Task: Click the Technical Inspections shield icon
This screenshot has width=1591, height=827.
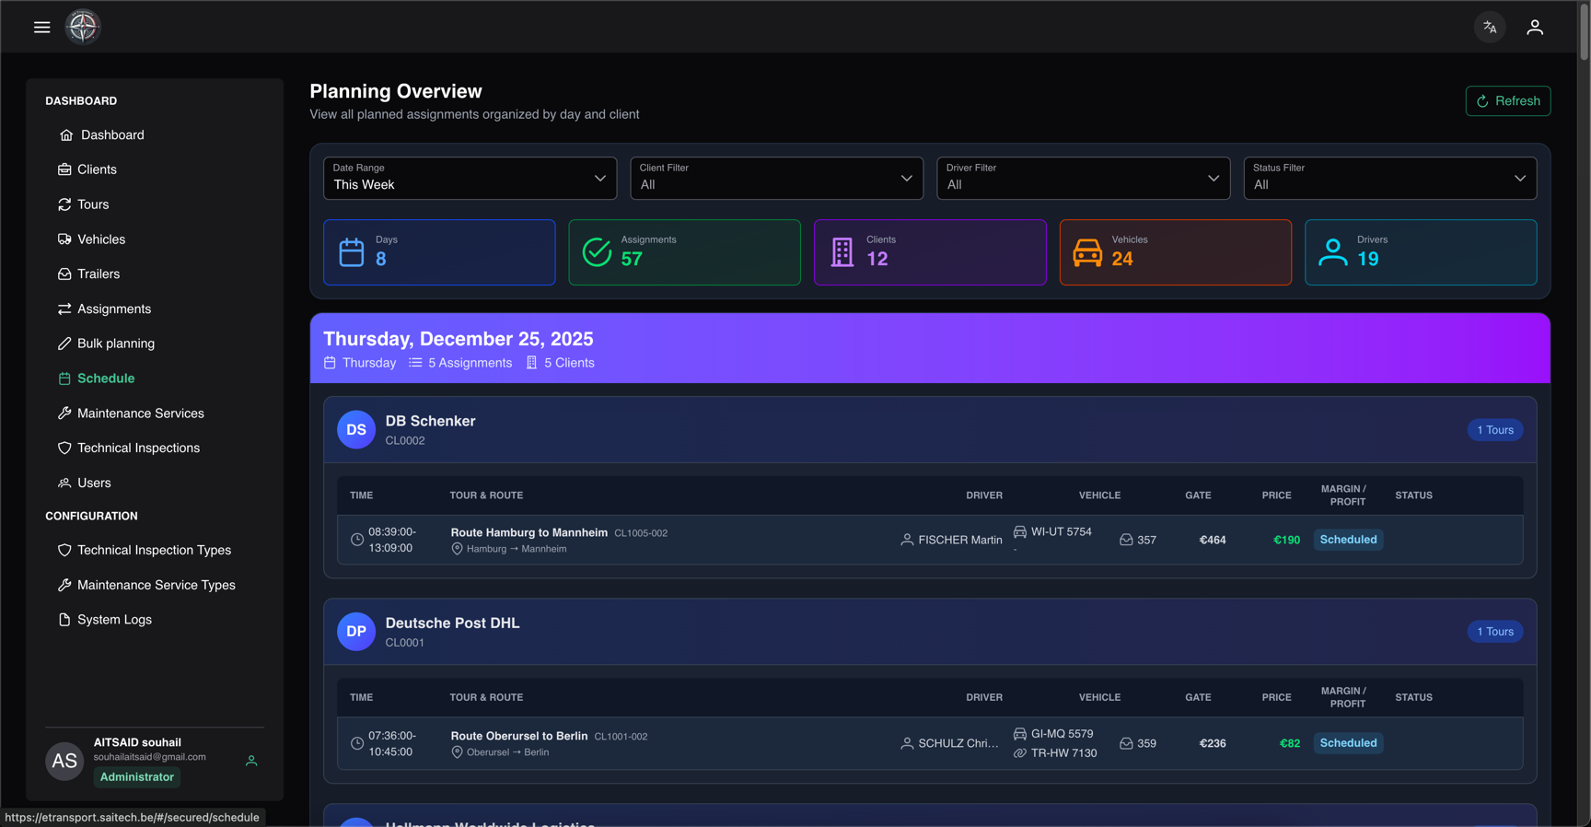Action: click(64, 448)
